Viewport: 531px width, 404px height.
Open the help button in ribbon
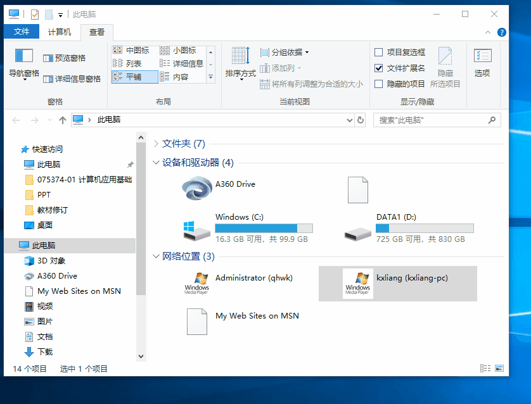[x=502, y=32]
